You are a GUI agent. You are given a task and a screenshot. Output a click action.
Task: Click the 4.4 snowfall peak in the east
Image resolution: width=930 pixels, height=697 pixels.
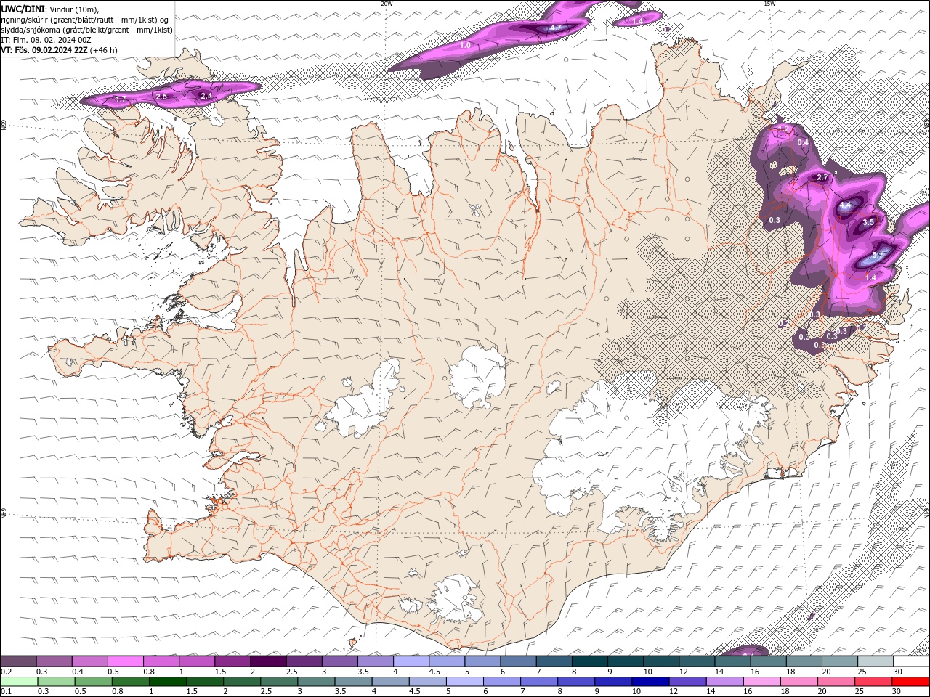845,206
